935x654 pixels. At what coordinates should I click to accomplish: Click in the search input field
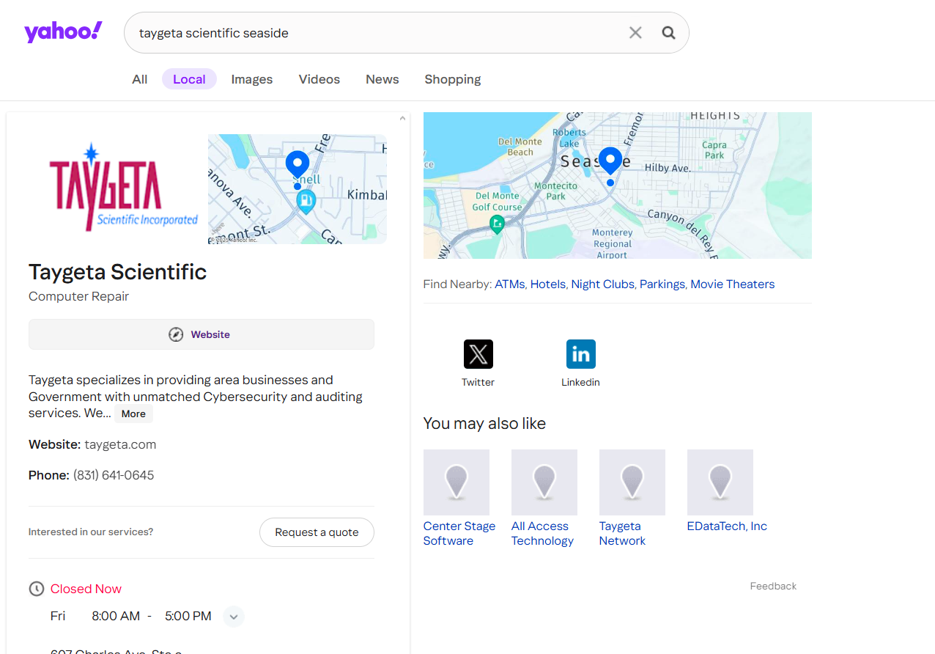366,33
